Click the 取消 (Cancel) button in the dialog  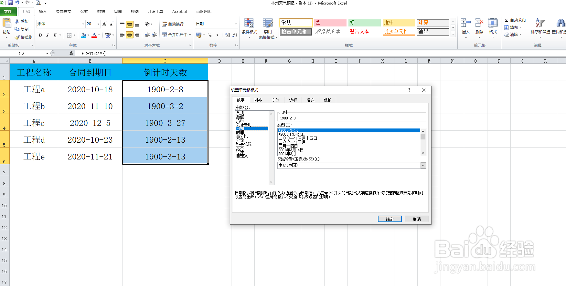click(x=417, y=219)
